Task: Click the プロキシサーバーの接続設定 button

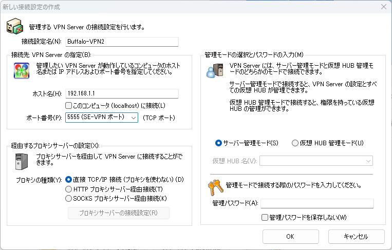Action: coord(119,213)
